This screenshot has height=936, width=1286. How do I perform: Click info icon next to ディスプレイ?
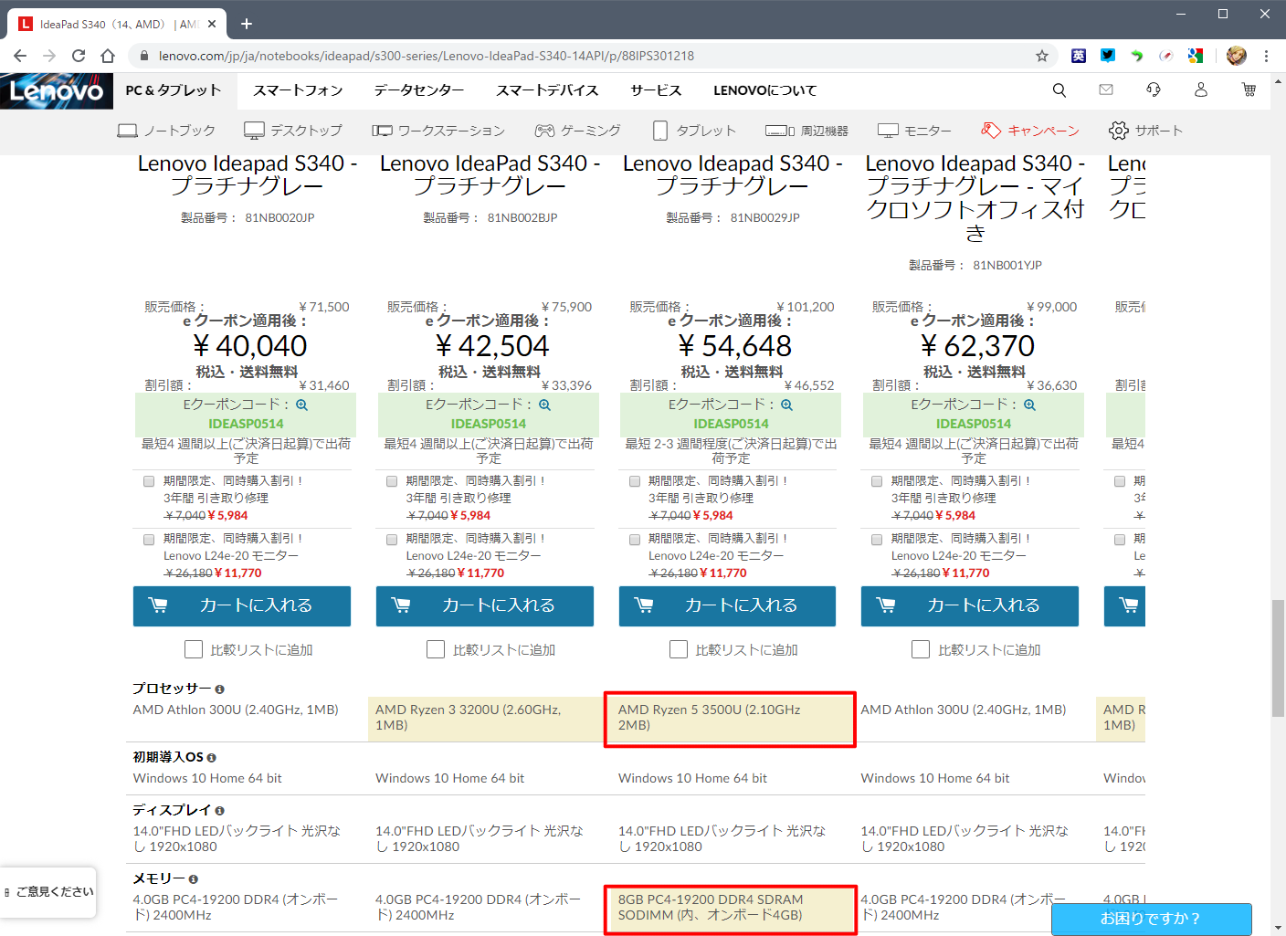[x=219, y=811]
